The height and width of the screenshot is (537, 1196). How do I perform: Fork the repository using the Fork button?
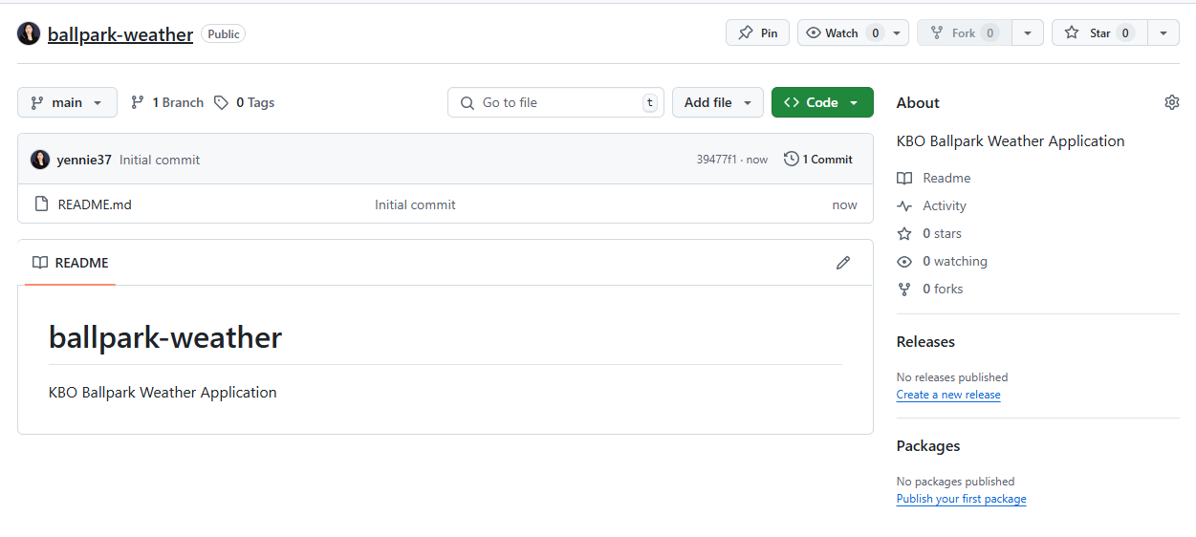coord(963,32)
